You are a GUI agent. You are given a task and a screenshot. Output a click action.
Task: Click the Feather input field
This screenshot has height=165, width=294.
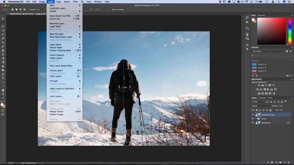40,9
